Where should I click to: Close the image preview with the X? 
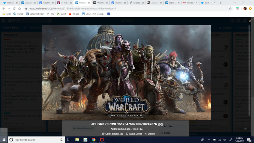(x=250, y=21)
